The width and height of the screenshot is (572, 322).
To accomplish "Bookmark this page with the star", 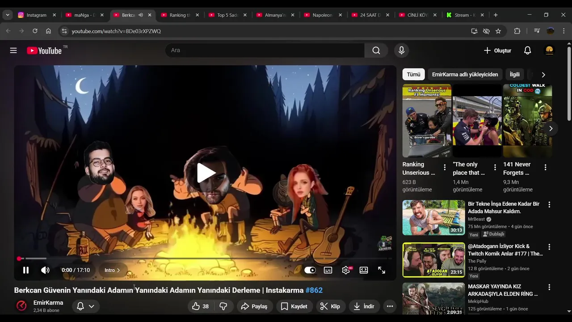I will (498, 31).
